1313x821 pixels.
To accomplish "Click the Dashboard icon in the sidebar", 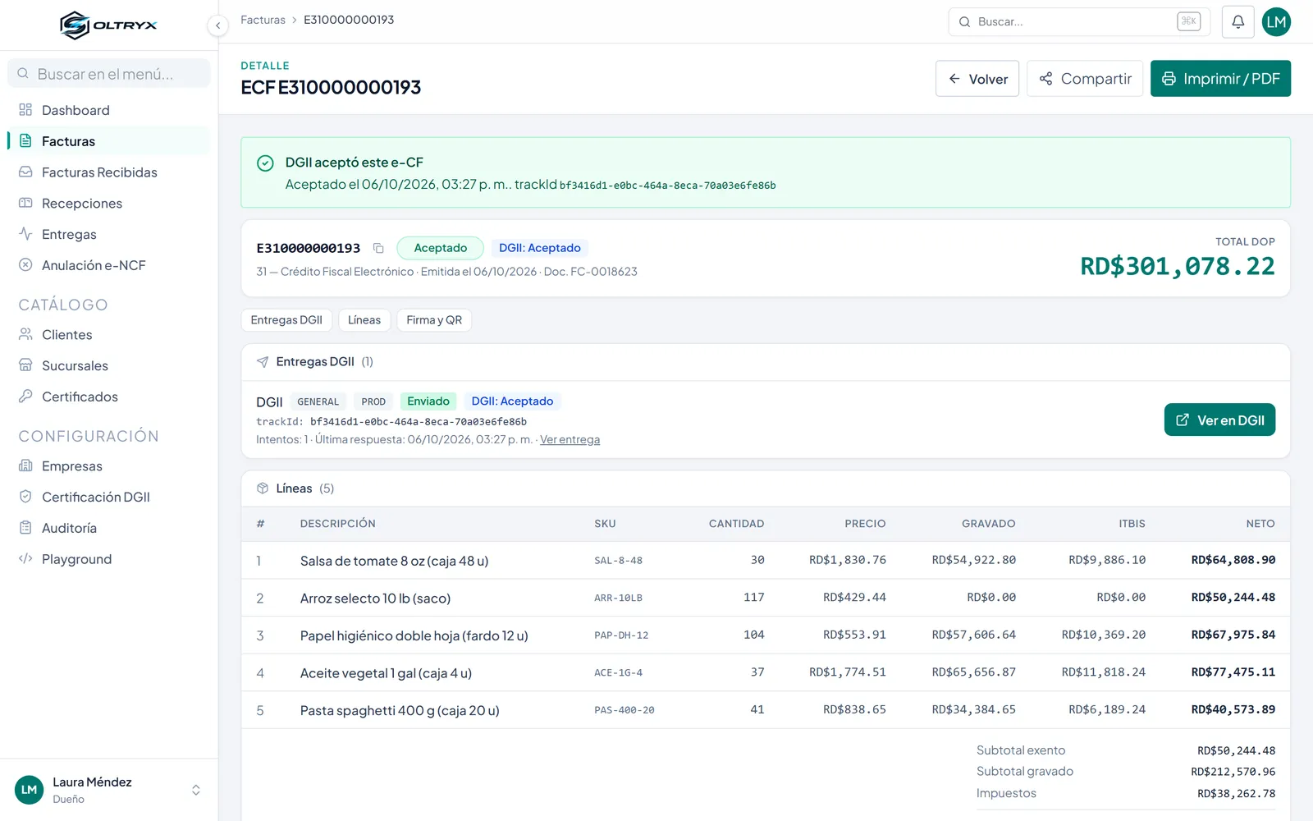I will 25,110.
